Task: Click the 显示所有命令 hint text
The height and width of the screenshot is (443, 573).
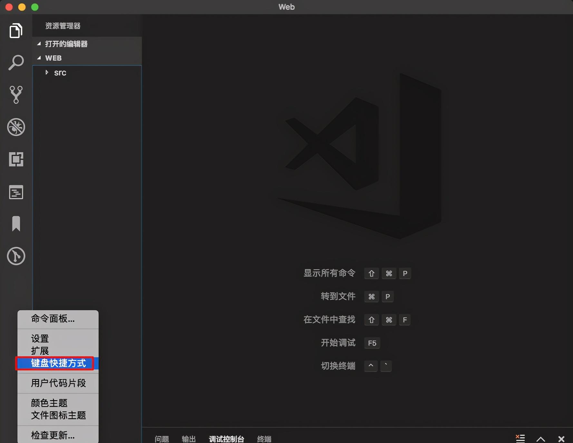Action: 329,273
